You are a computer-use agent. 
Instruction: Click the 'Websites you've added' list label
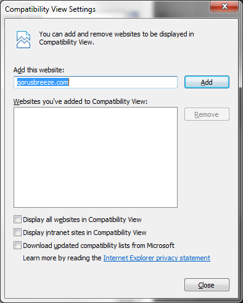pyautogui.click(x=80, y=101)
